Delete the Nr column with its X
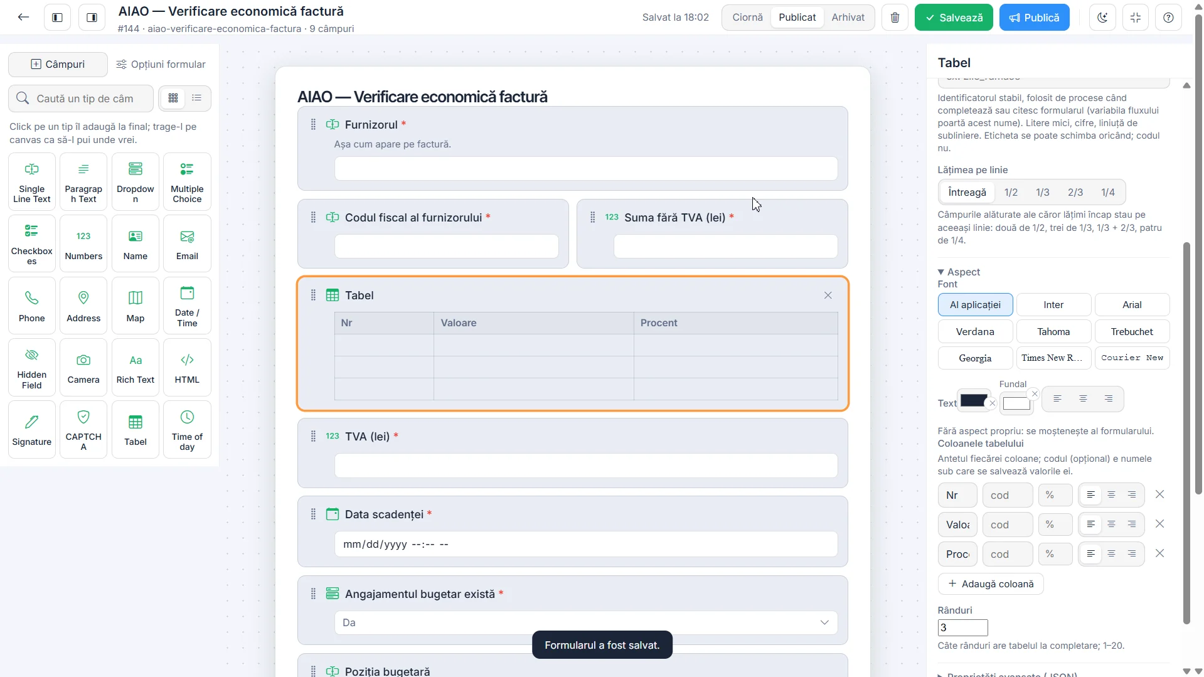This screenshot has width=1204, height=677. 1159,494
